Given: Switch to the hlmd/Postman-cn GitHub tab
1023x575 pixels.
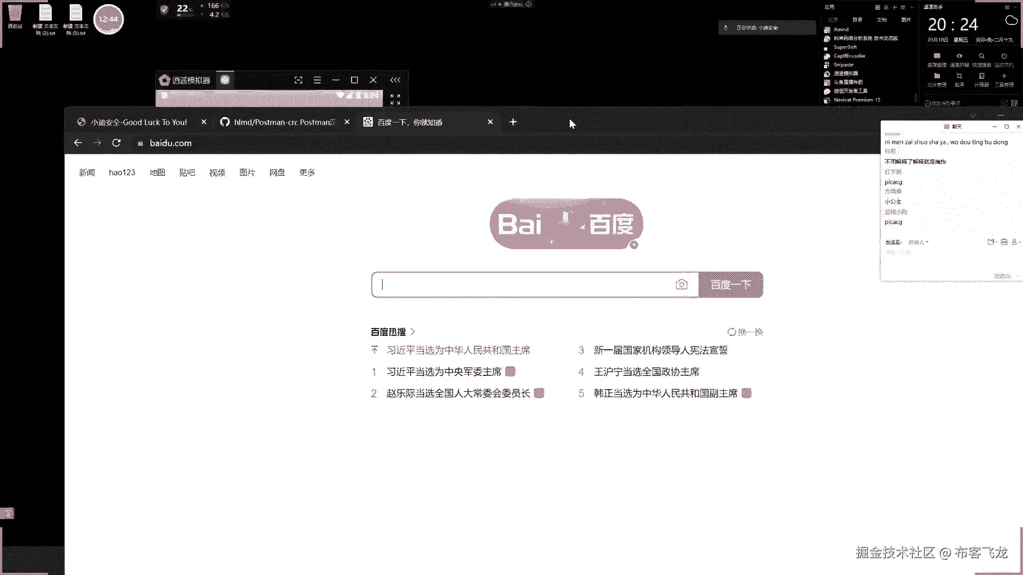Looking at the screenshot, I should [284, 122].
